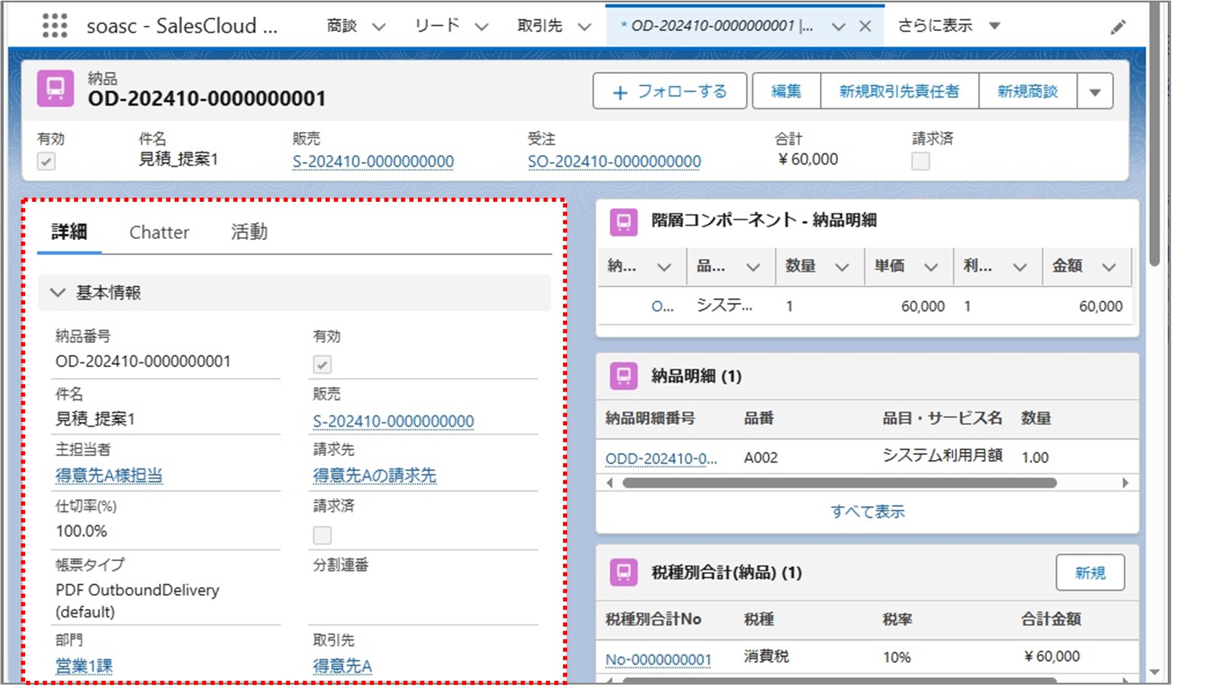This screenshot has width=1214, height=688.
Task: Click the 税種別合計(納品) panel icon
Action: pos(623,572)
